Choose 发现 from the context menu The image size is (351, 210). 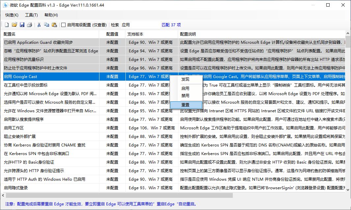coord(185,80)
